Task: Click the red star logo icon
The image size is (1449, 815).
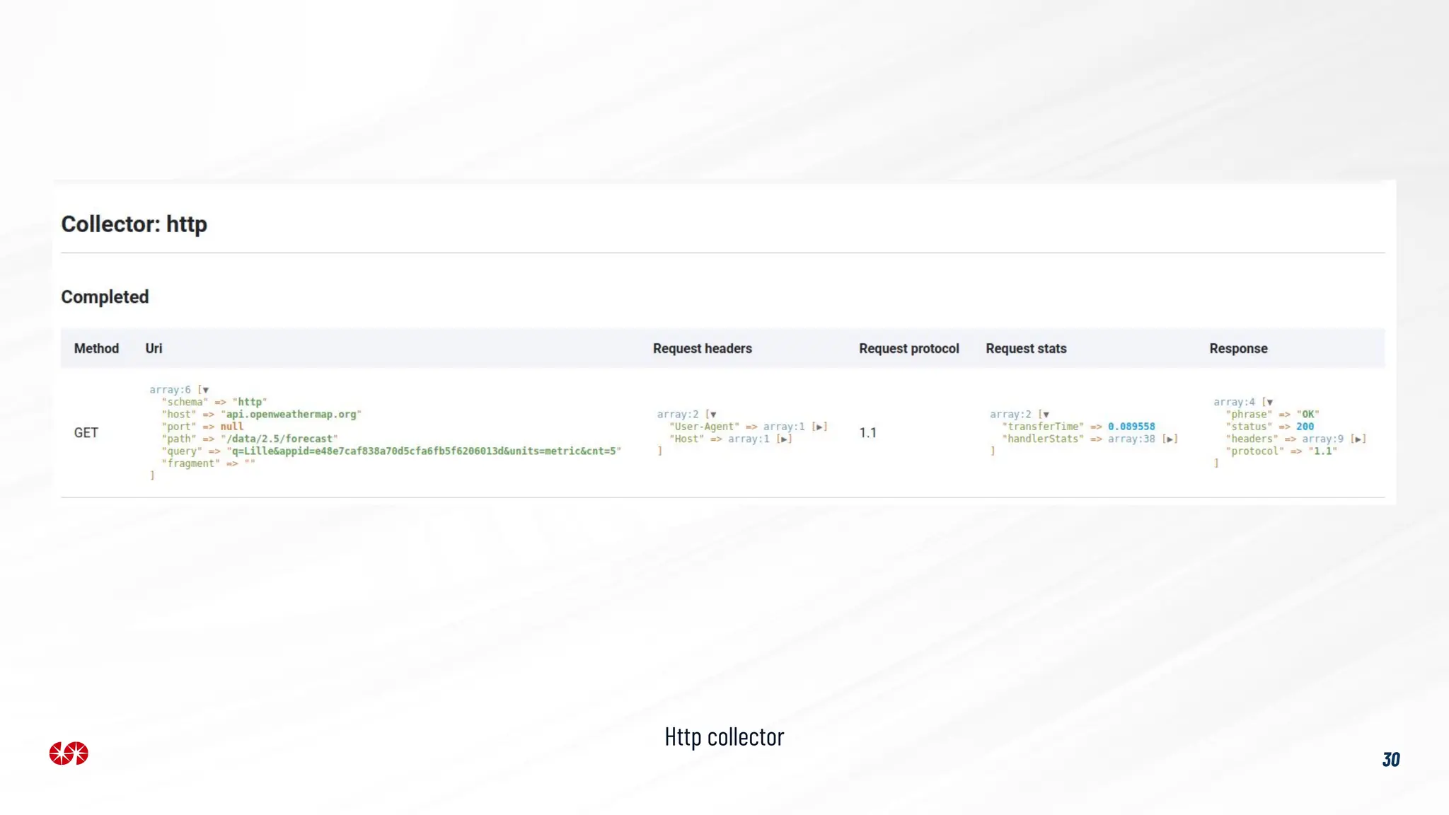Action: [x=69, y=753]
